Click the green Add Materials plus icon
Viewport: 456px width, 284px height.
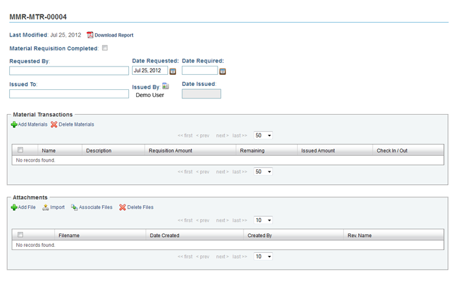click(x=14, y=124)
